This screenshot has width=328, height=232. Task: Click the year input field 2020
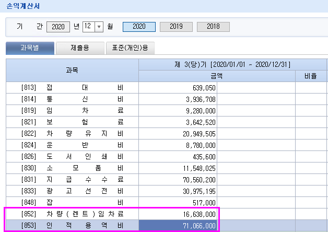click(x=58, y=27)
